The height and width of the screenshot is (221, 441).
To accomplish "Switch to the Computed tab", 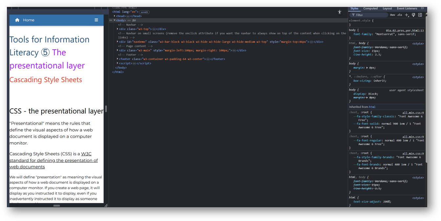I will [370, 9].
